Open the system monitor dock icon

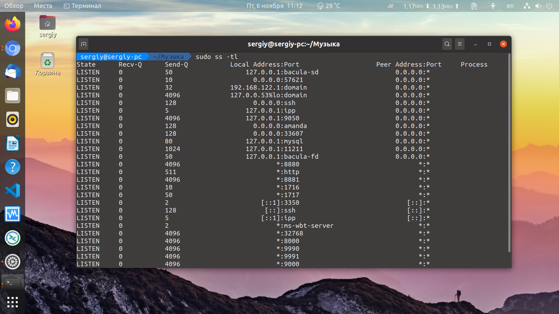pos(13,214)
